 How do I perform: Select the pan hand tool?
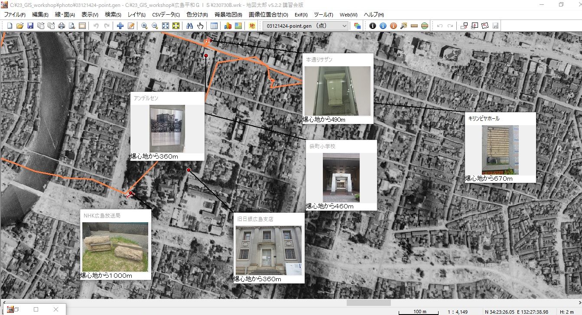(200, 26)
